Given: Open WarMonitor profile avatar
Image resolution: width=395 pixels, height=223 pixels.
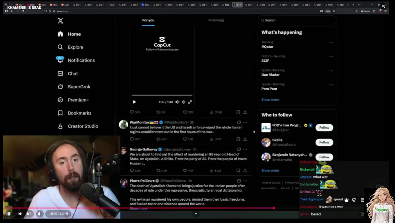Looking at the screenshot, I should [x=123, y=125].
